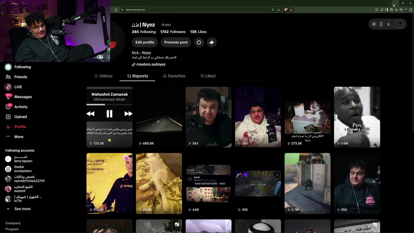Skip to next track in music card

128,114
